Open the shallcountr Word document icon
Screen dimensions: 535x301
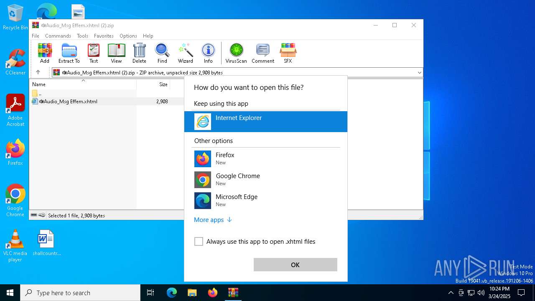tap(46, 242)
